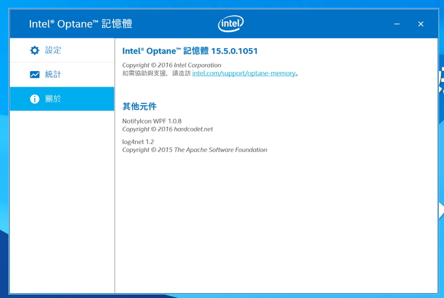Open the 設定 tab label
The width and height of the screenshot is (444, 298).
(x=53, y=50)
